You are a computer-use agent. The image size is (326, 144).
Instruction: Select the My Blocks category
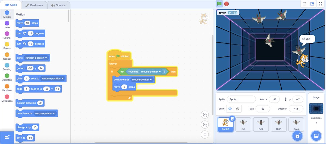(7, 98)
